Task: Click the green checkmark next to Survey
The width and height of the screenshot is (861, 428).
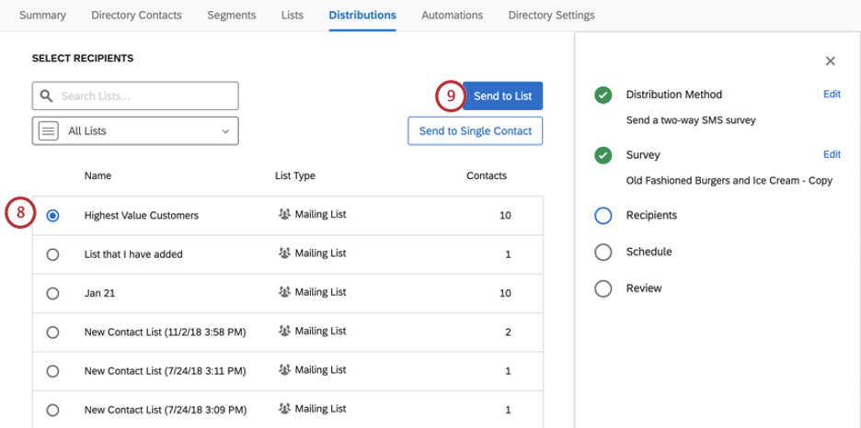Action: click(603, 155)
